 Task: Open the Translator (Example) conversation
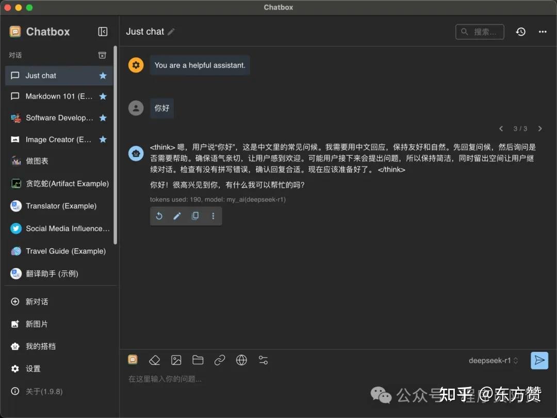[x=59, y=206]
